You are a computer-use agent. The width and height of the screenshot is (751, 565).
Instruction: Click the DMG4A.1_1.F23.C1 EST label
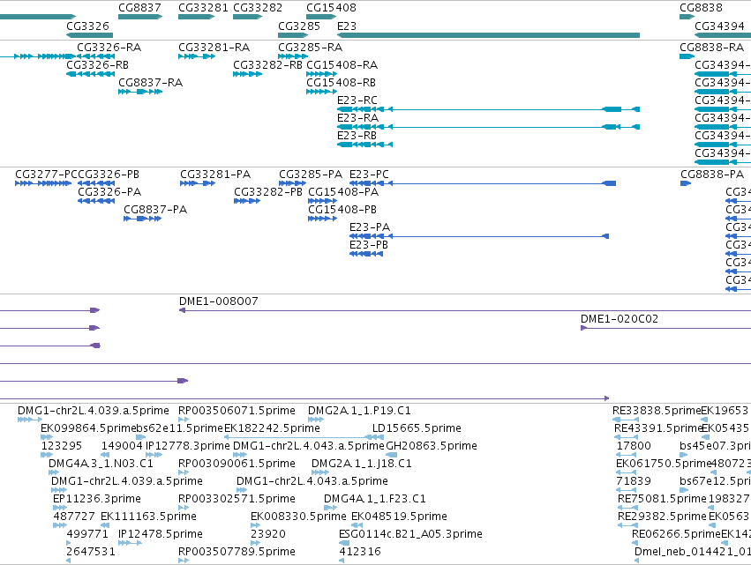374,499
